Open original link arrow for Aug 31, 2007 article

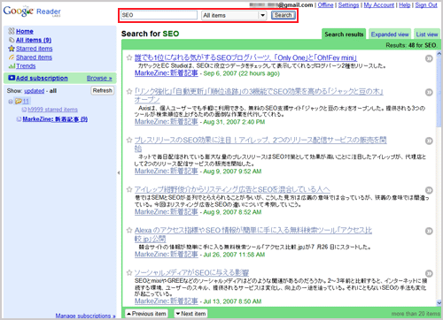[429, 93]
